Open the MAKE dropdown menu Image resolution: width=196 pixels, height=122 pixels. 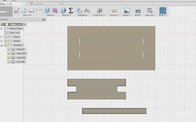[138, 15]
